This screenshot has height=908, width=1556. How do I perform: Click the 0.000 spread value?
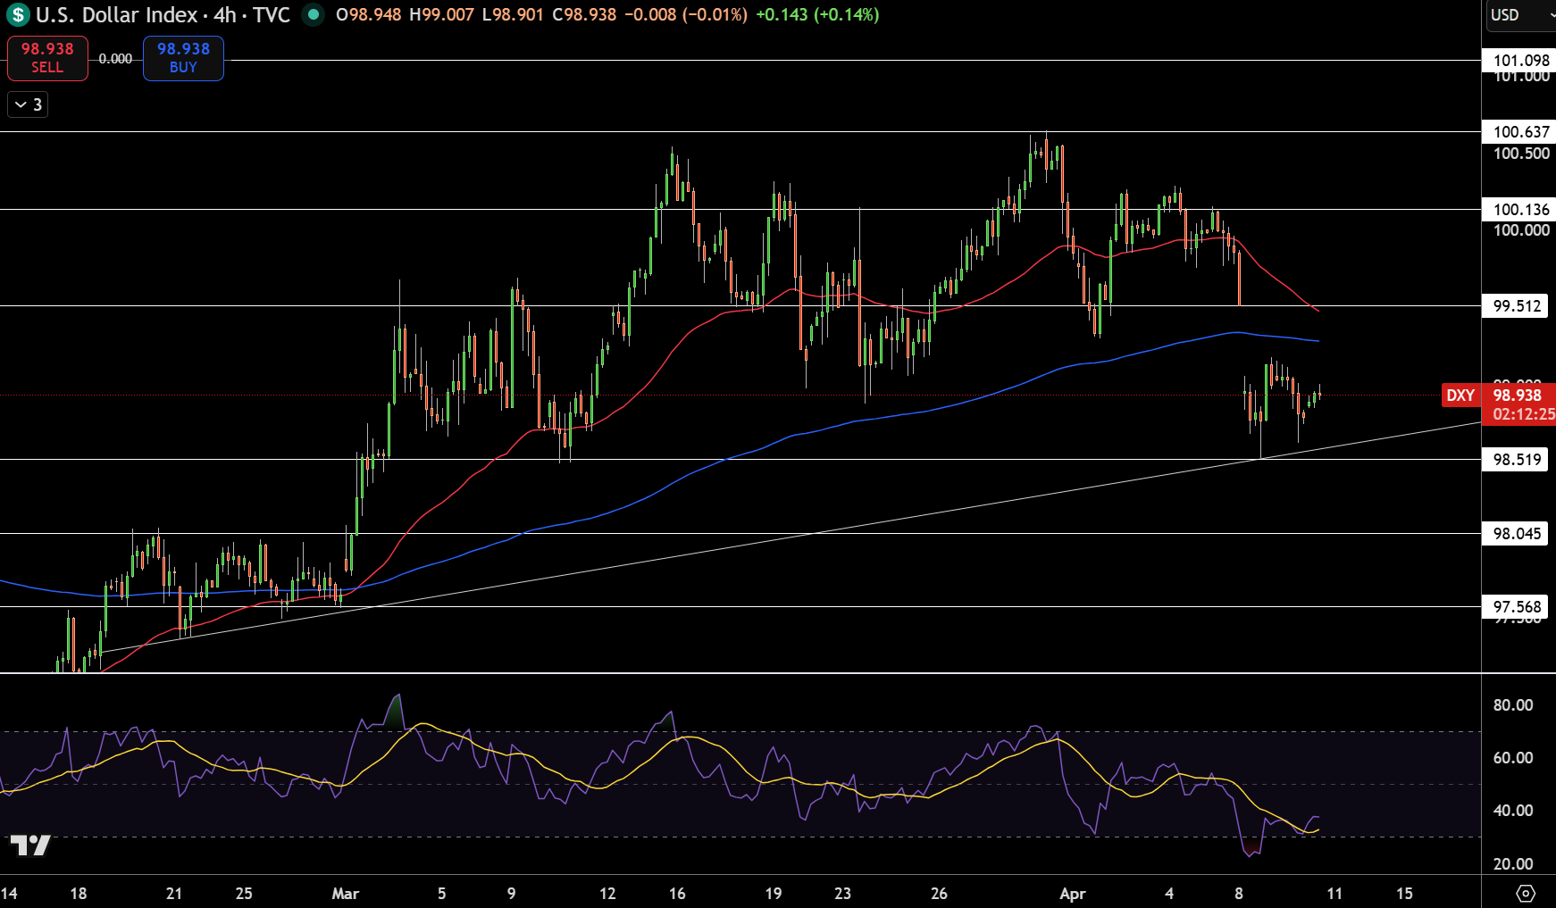(115, 59)
